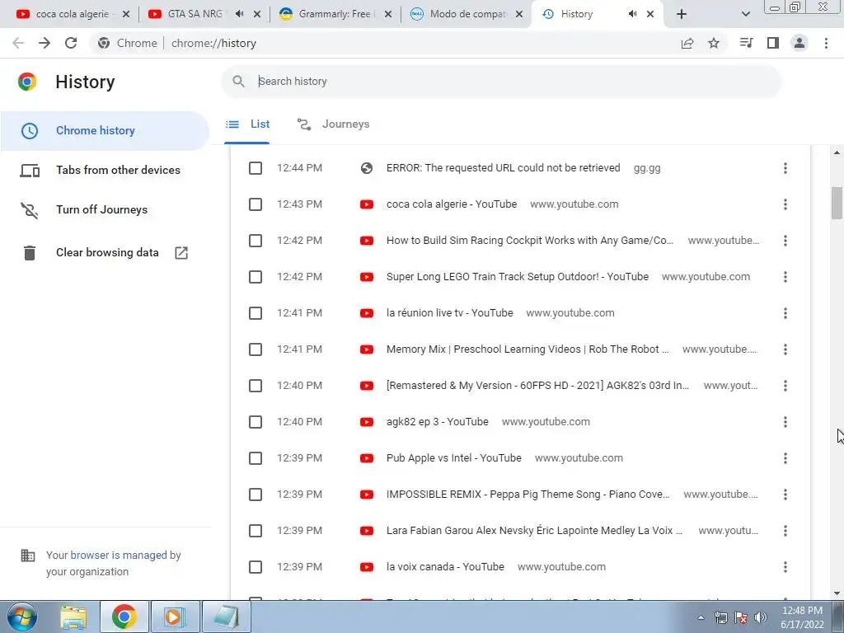Toggle the side panel icon

(773, 43)
